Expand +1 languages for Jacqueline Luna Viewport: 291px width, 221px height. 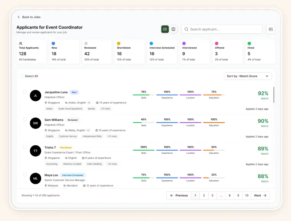coord(89,103)
